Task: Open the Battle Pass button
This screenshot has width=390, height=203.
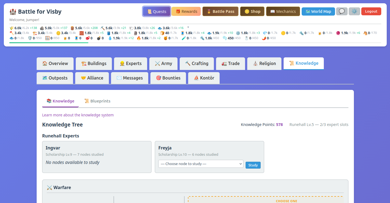Action: tap(220, 11)
